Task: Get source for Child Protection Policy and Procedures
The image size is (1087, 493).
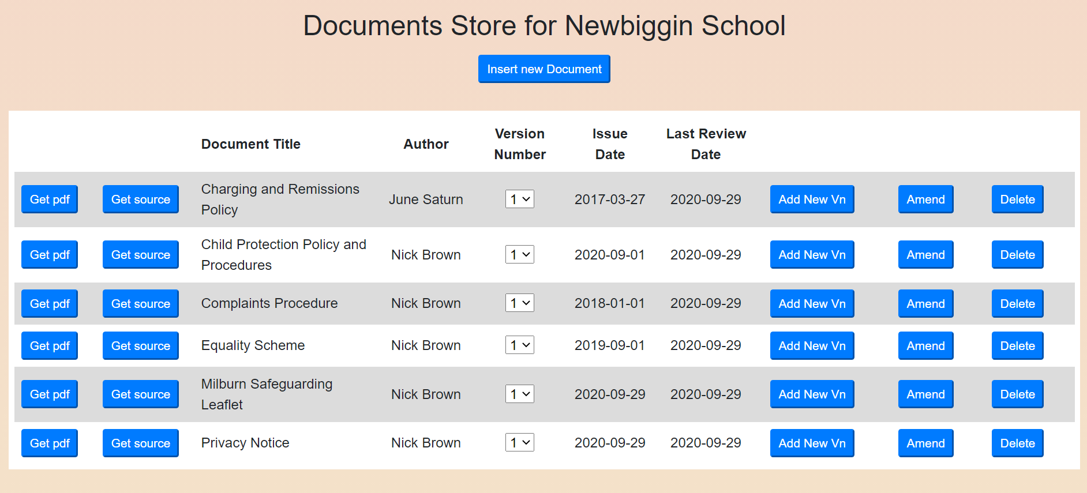Action: pos(141,255)
